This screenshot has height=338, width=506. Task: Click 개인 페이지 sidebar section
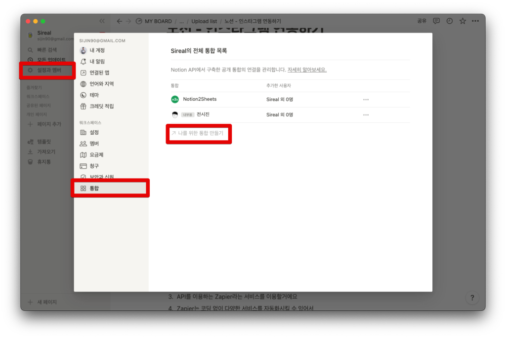pyautogui.click(x=37, y=114)
